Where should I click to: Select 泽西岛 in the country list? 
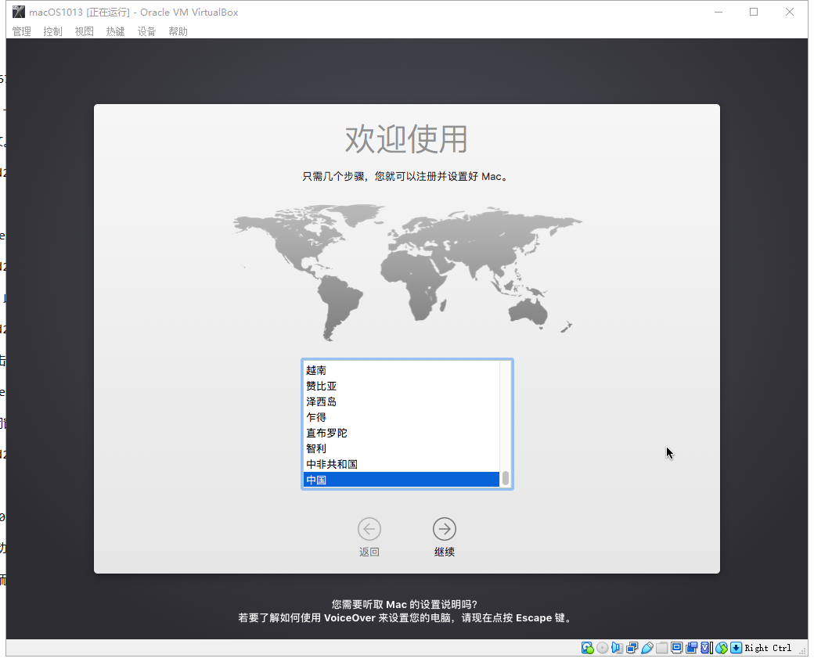coord(402,401)
